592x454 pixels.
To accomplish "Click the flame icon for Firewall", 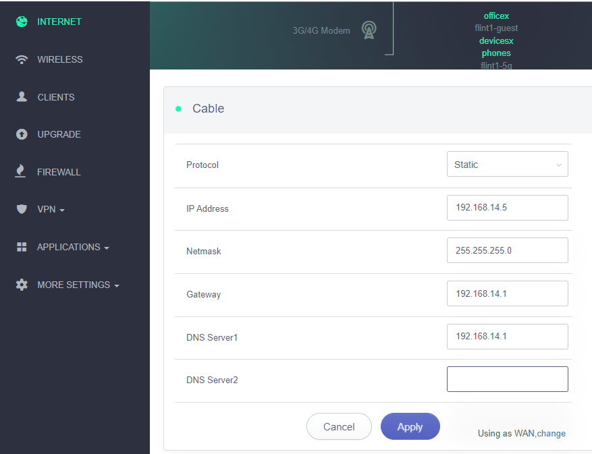I will (x=22, y=172).
